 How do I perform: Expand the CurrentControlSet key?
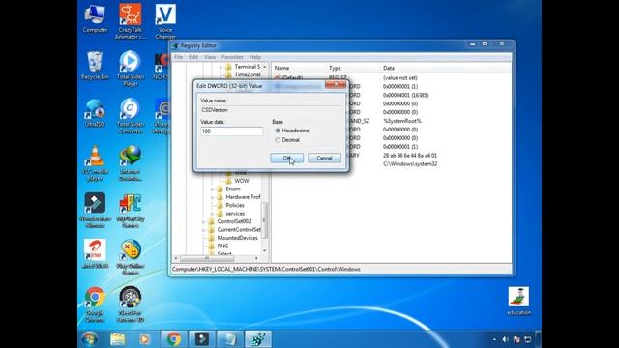204,230
